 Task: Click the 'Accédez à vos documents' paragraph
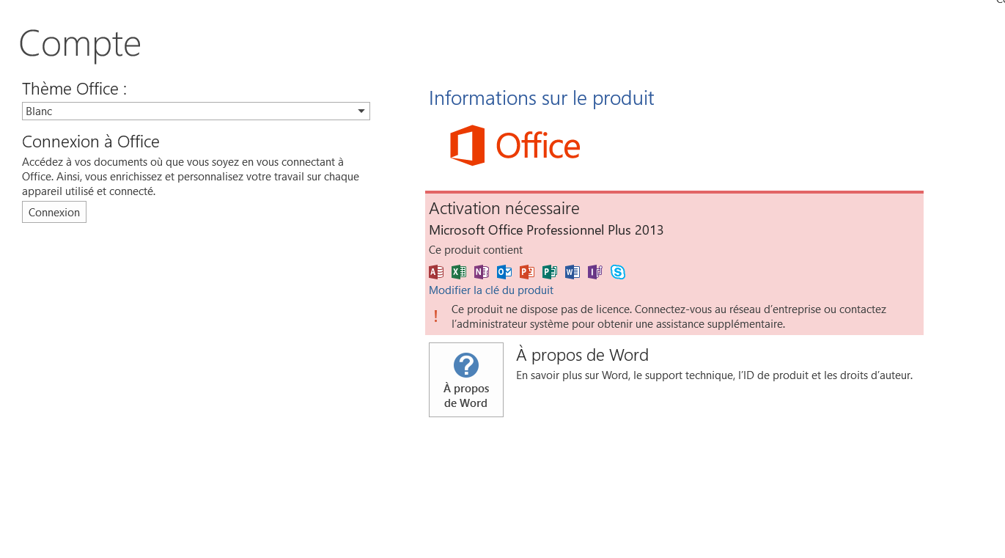click(191, 177)
